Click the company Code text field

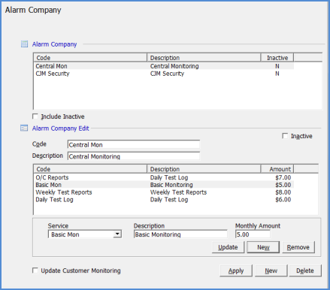coord(134,144)
